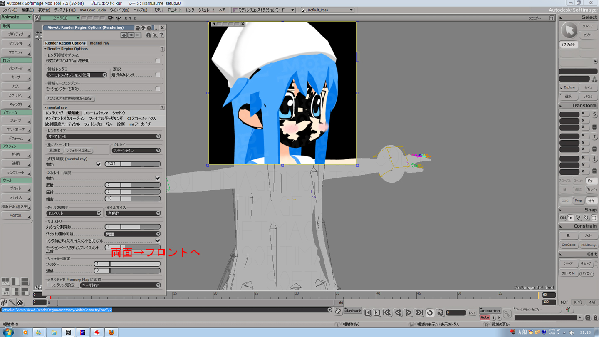Select the レンダリング sub-tab
The image size is (599, 337).
pyautogui.click(x=54, y=113)
